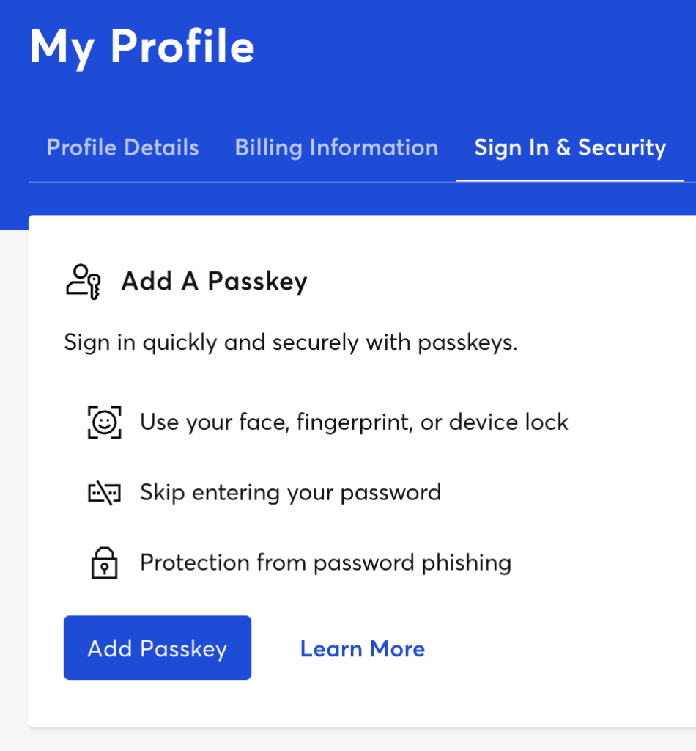Click the Add Passkey button
This screenshot has height=751, width=696.
tap(157, 648)
